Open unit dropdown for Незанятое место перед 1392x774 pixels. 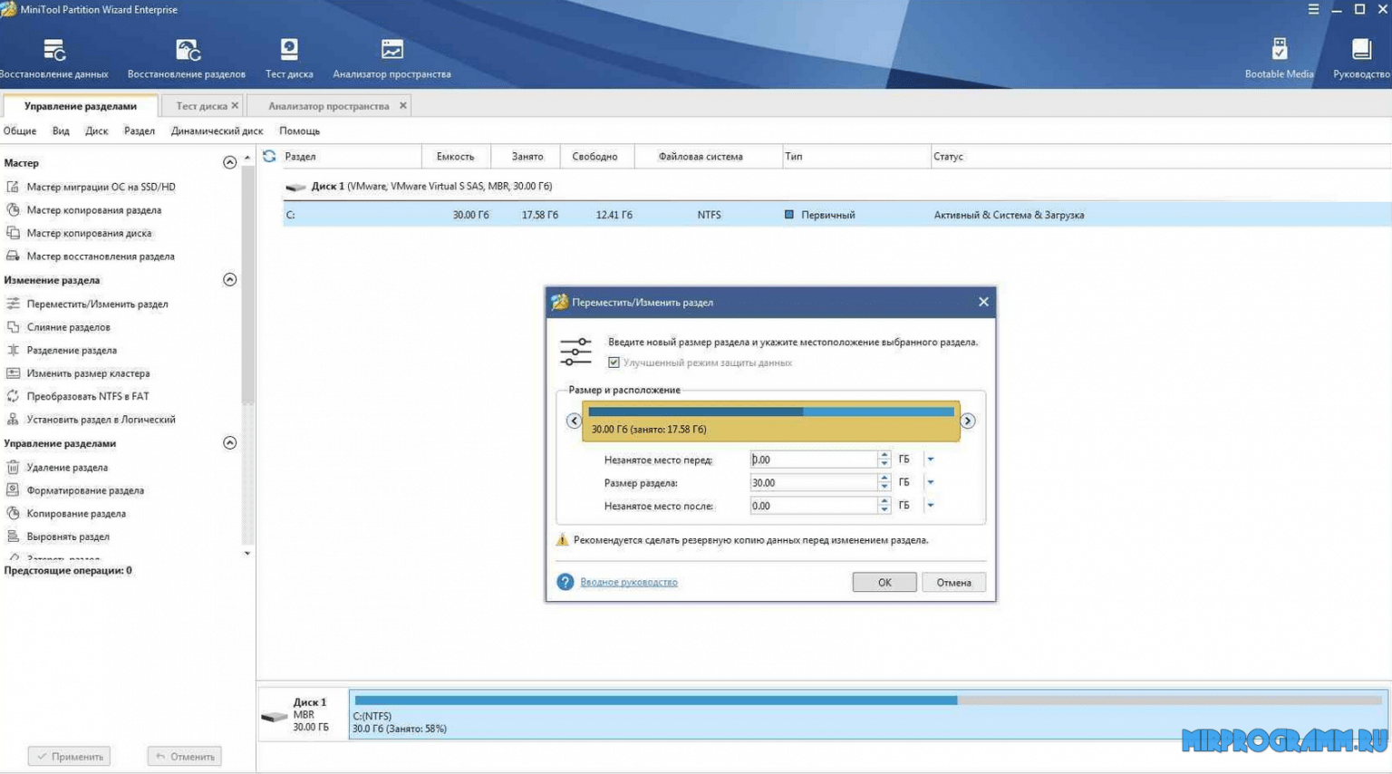click(x=930, y=460)
